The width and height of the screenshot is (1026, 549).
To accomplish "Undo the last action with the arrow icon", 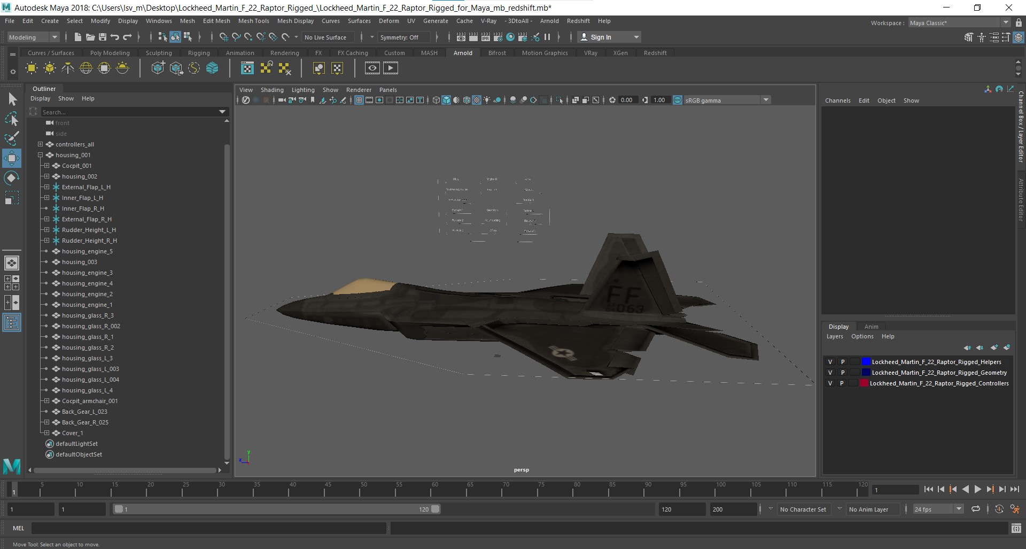I will point(114,37).
